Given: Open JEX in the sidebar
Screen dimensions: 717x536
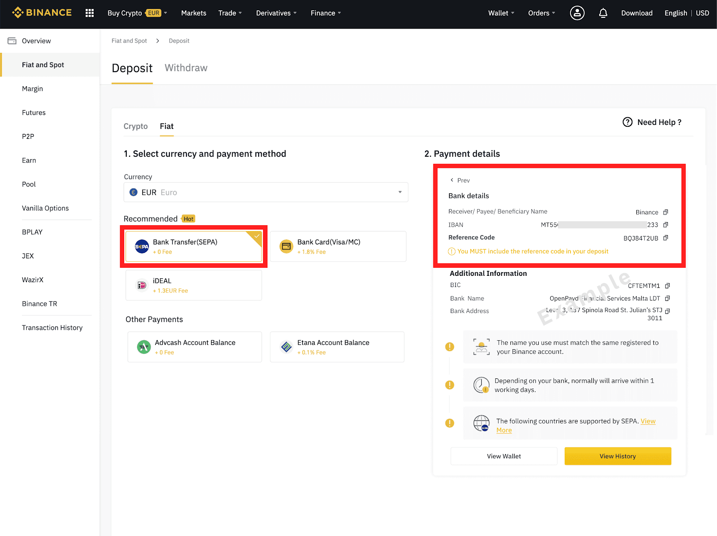Looking at the screenshot, I should click(x=28, y=256).
